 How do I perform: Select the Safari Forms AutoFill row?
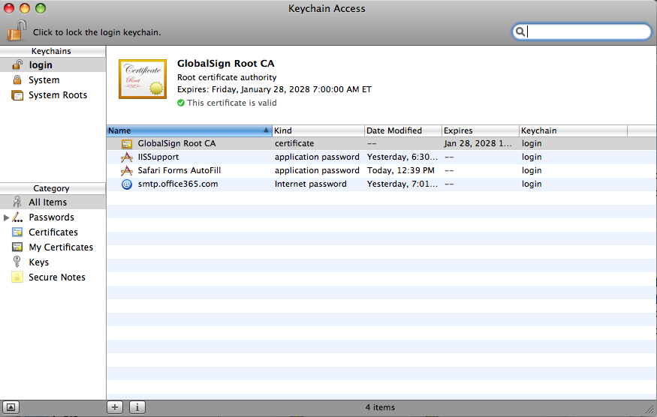(x=381, y=170)
